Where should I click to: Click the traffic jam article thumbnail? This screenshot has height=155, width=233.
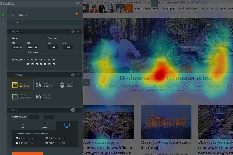(216, 122)
